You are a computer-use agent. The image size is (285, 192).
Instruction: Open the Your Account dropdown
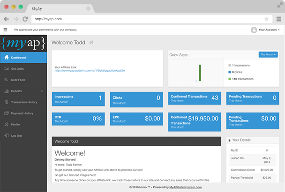(266, 30)
